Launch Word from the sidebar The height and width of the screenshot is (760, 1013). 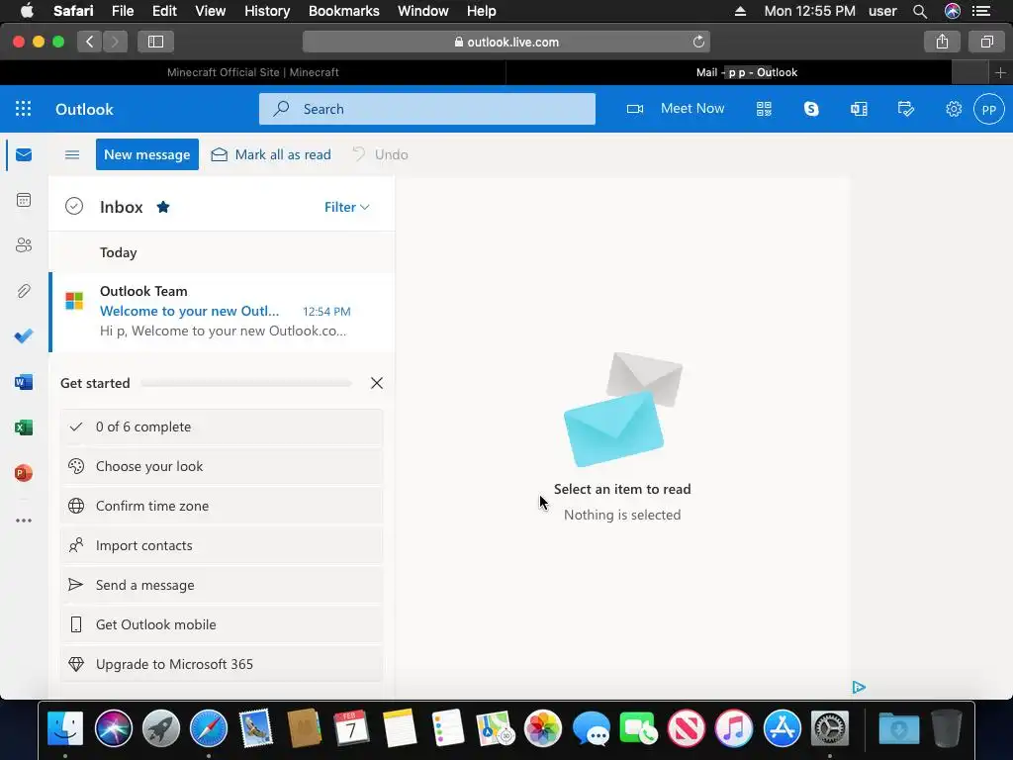pyautogui.click(x=24, y=382)
